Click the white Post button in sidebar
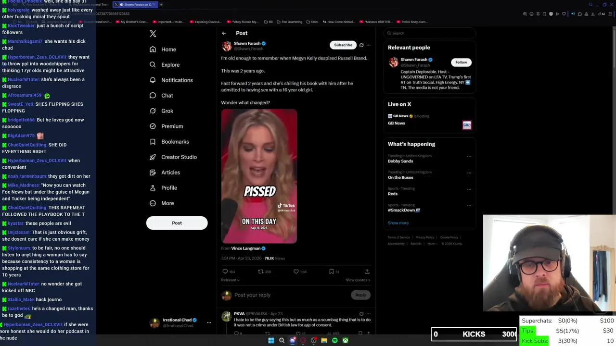The width and height of the screenshot is (616, 346). pos(177,223)
